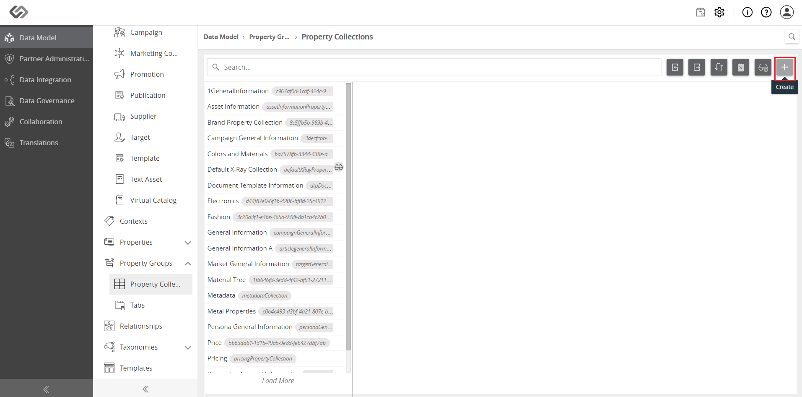The image size is (802, 397).
Task: Select Electronics collection row
Action: pos(275,201)
